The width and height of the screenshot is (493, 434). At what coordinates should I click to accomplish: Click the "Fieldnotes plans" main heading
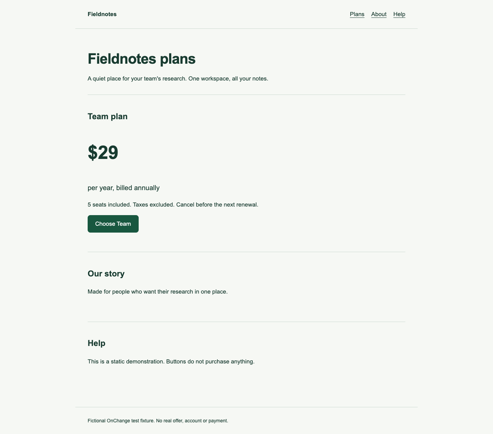click(x=141, y=59)
